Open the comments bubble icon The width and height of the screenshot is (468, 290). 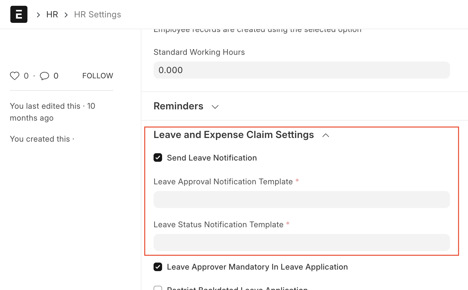[x=44, y=76]
